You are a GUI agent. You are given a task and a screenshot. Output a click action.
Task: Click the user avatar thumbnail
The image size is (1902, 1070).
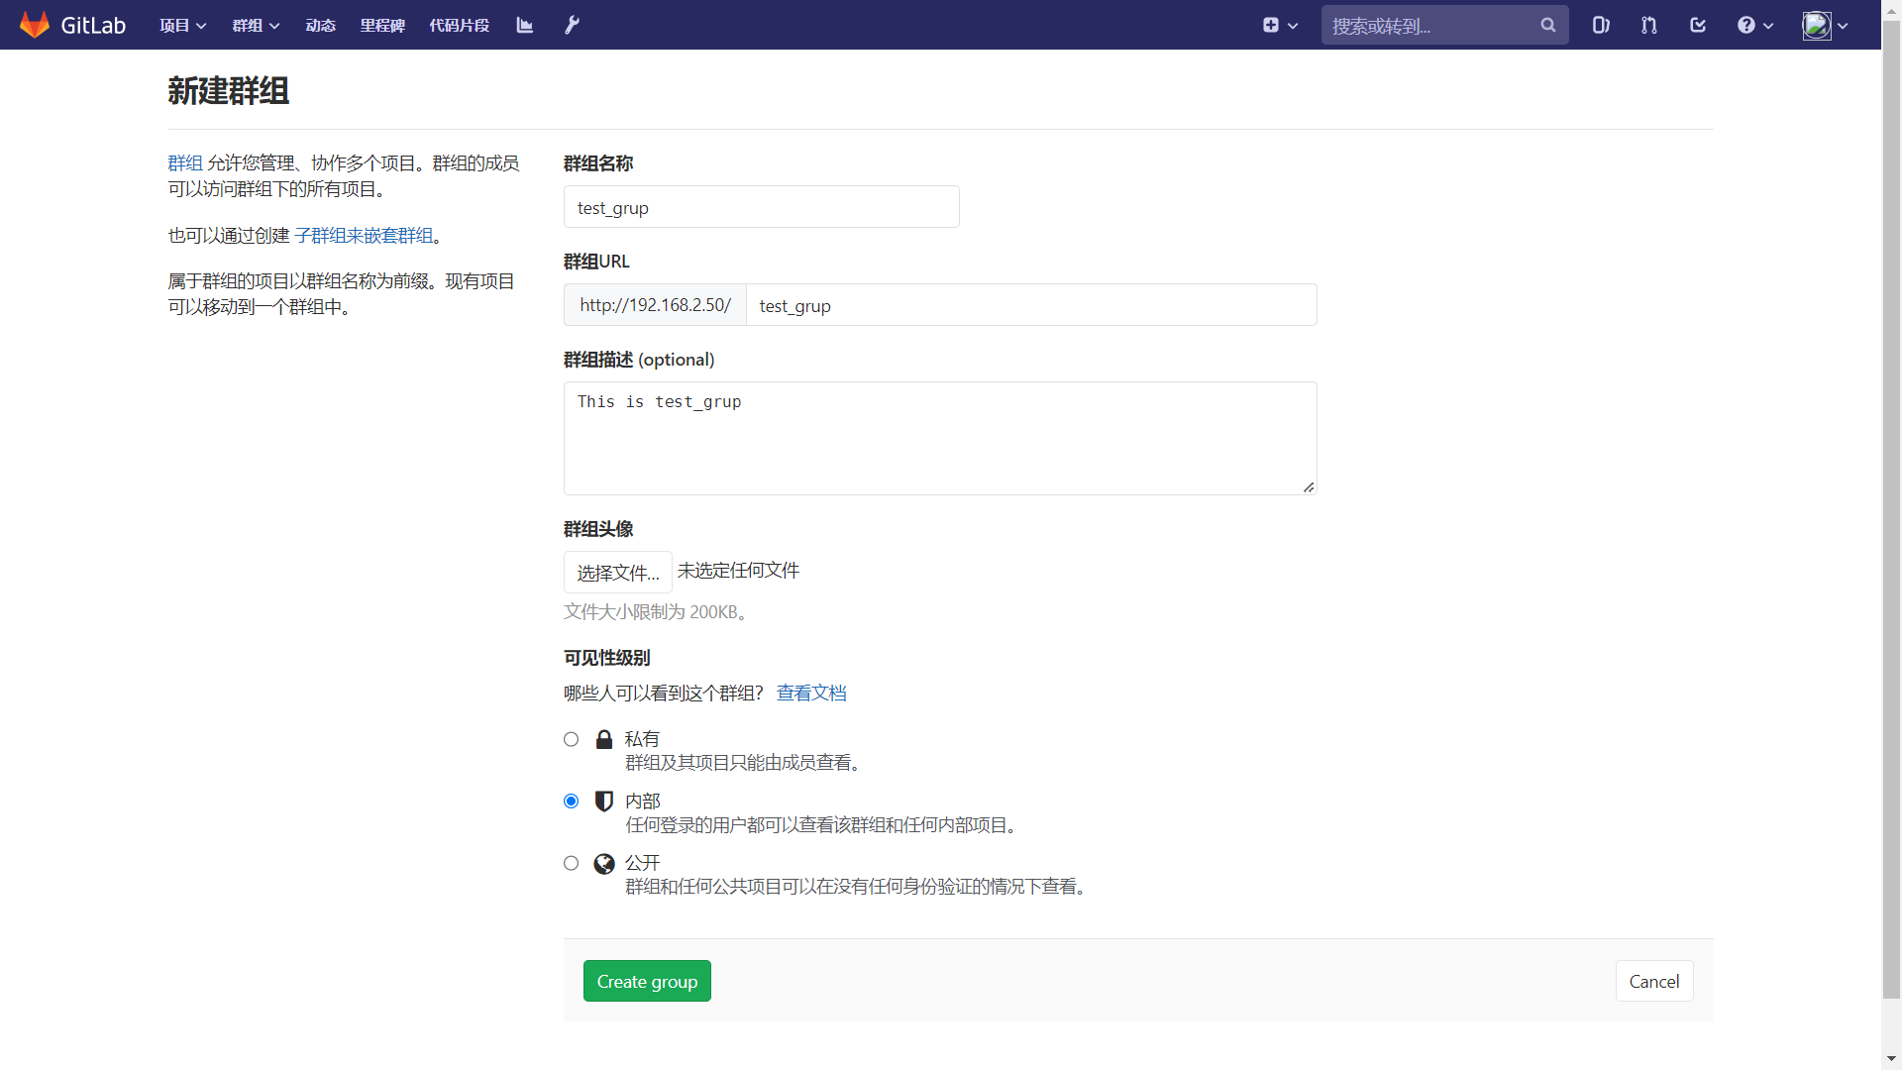(x=1817, y=25)
